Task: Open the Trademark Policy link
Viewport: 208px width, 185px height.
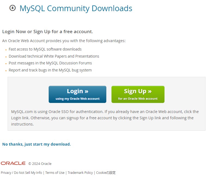Action: click(x=80, y=173)
